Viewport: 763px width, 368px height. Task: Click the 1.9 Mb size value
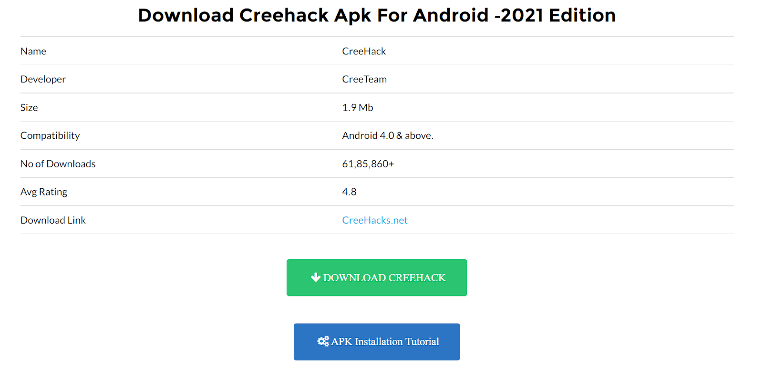(x=358, y=107)
